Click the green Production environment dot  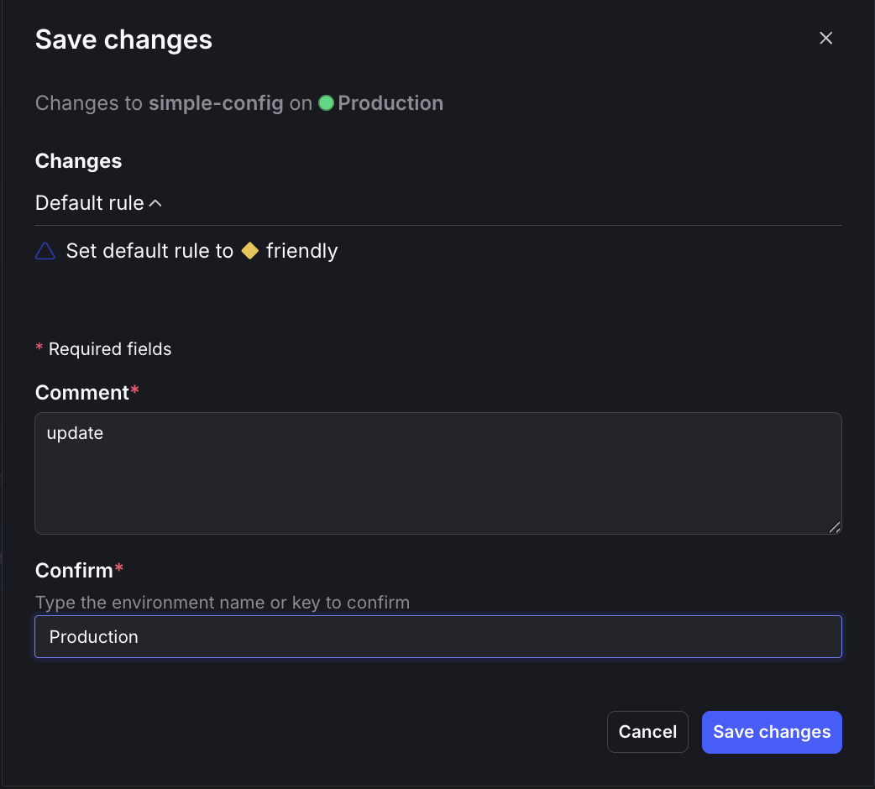pyautogui.click(x=325, y=102)
